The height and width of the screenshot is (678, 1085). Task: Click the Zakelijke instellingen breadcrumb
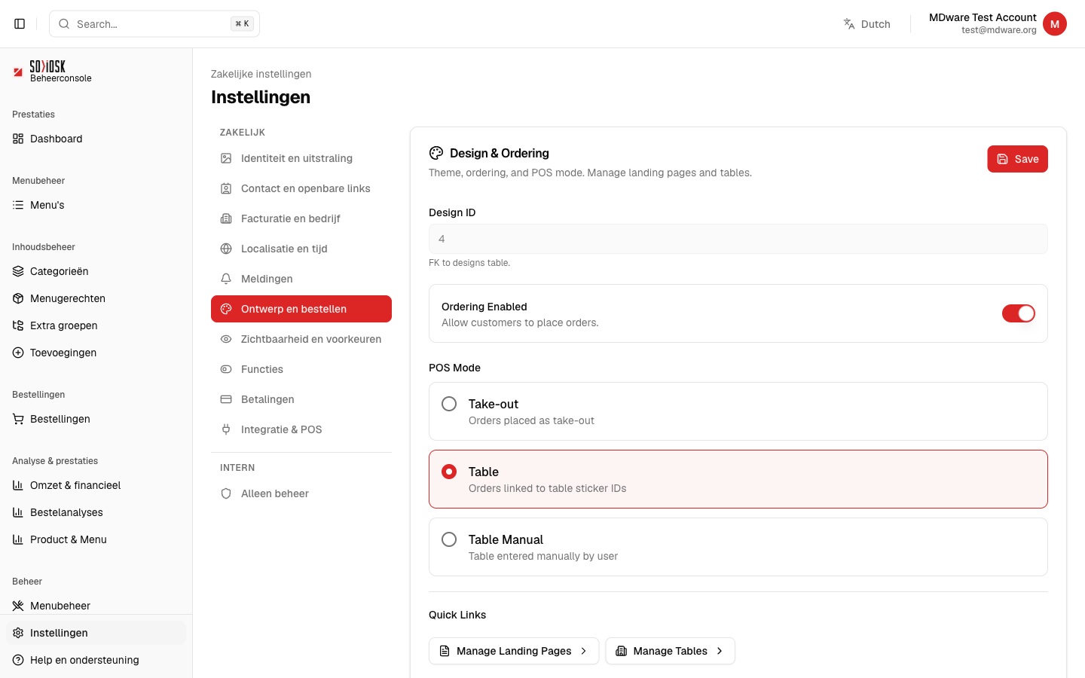pyautogui.click(x=261, y=74)
